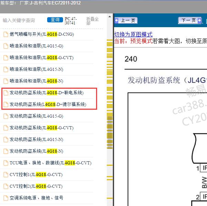Image resolution: width=207 pixels, height=206 pixels.
Task: Open 发动机防盗系统(JL4G15-G) entry
Action: [x=37, y=116]
